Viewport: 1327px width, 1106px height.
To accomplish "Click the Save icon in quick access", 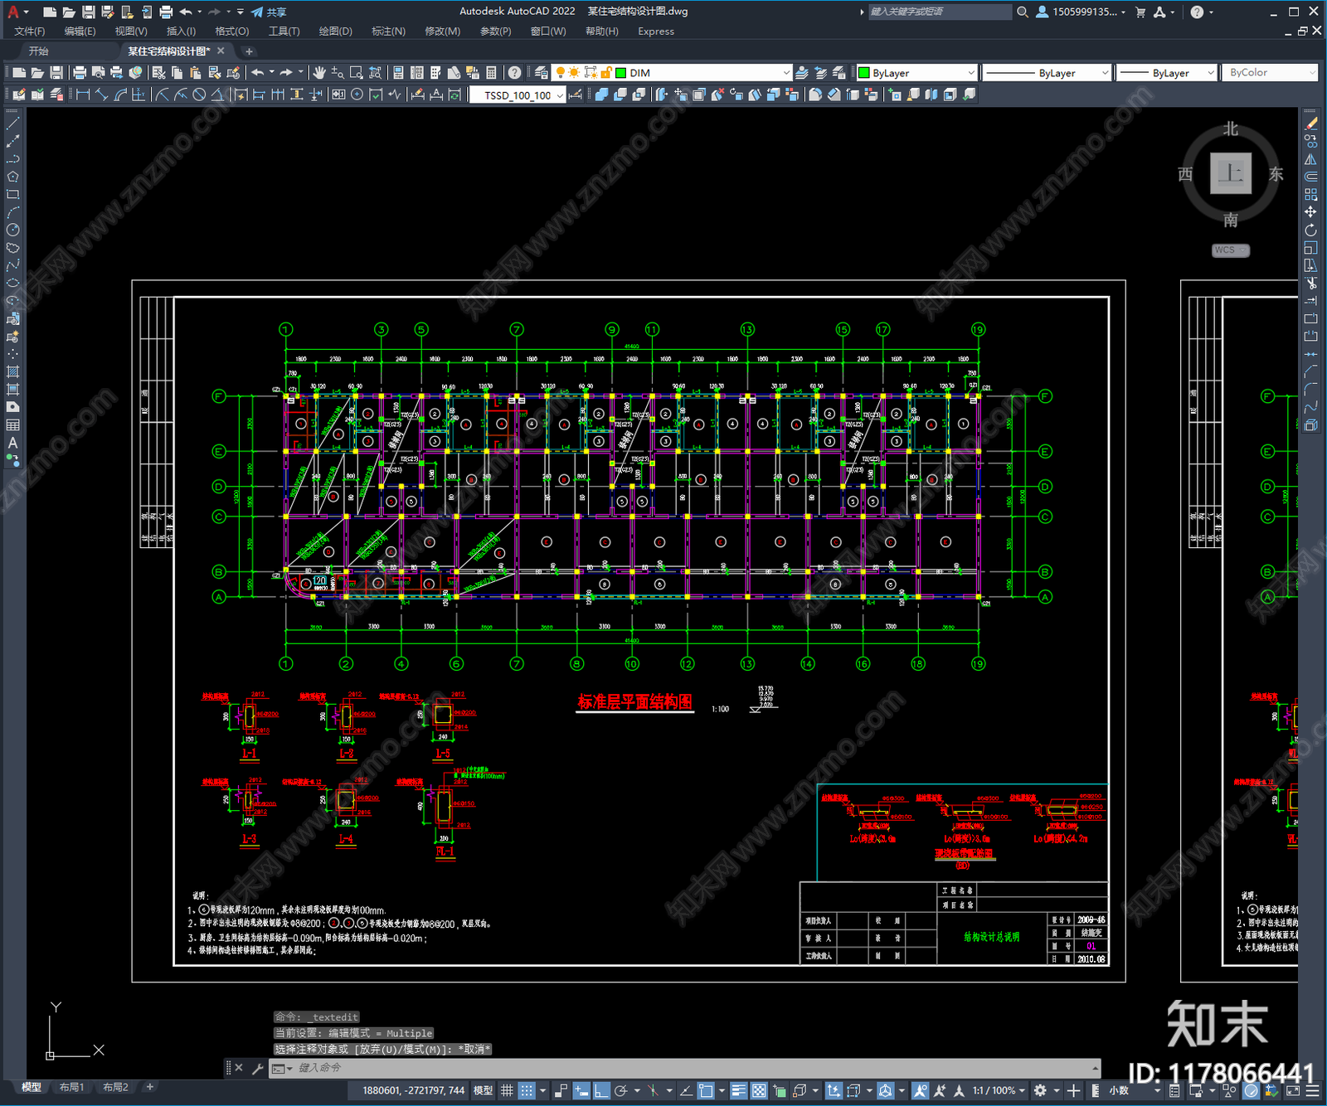I will (x=88, y=12).
